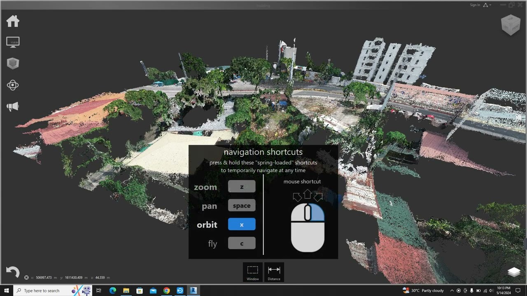Image resolution: width=527 pixels, height=296 pixels.
Task: Open File Explorer from taskbar
Action: (126, 291)
